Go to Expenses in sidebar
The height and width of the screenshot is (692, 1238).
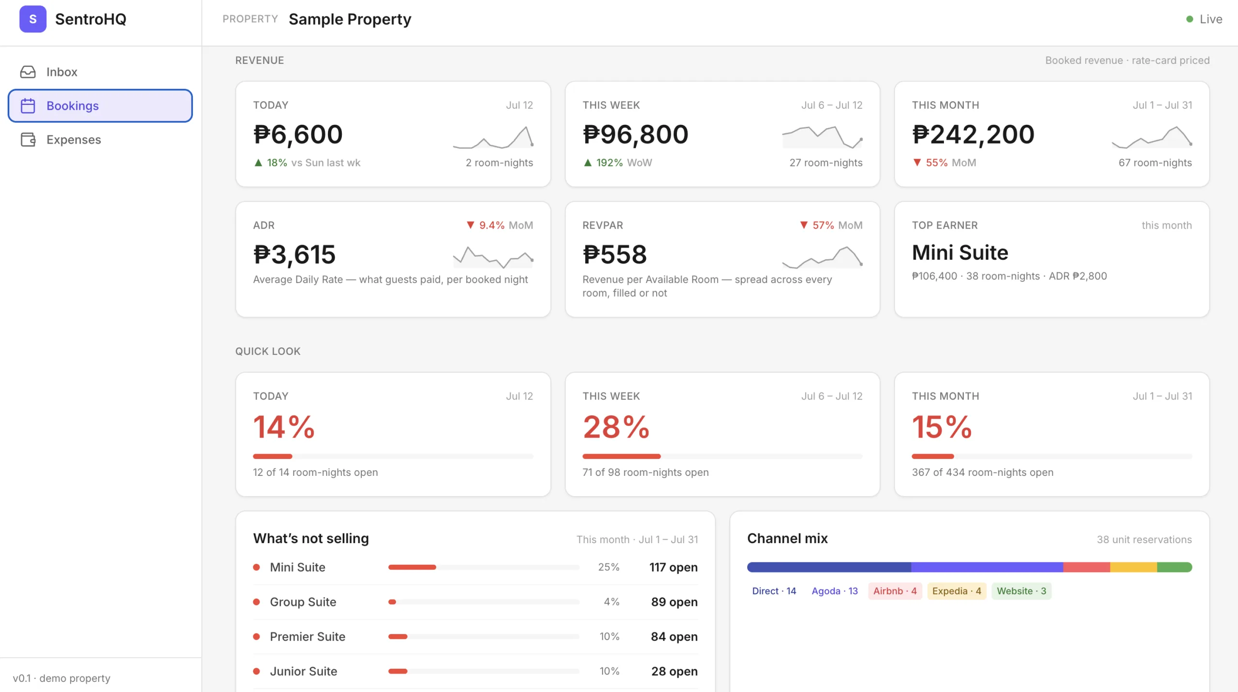pos(100,140)
